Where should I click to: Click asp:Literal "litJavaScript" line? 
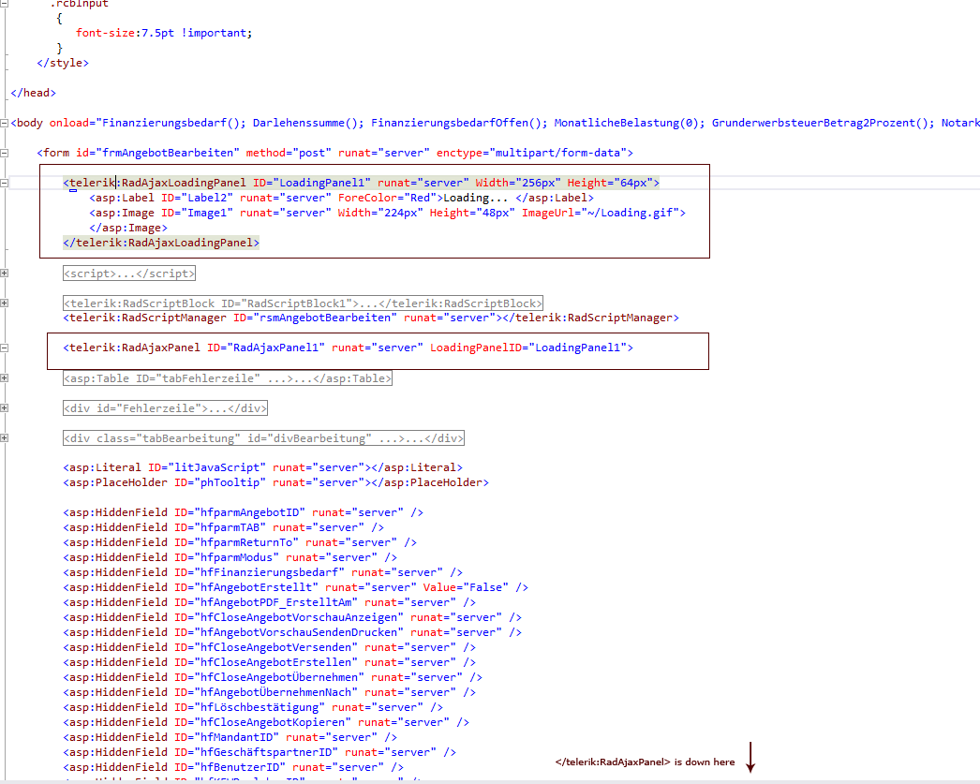(x=262, y=468)
